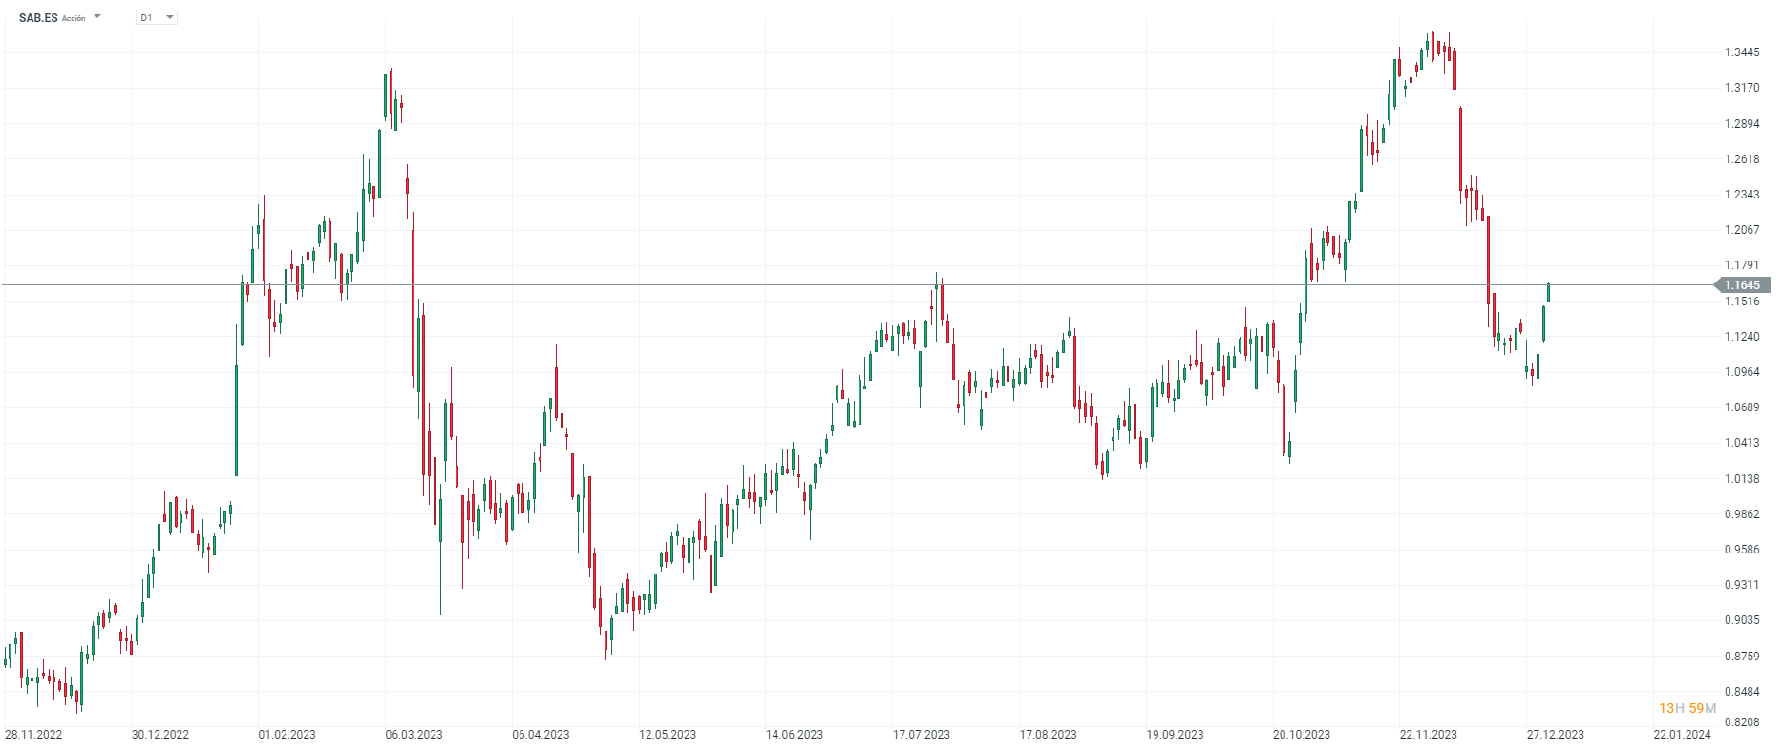Open the SAB.ES symbol dropdown arrow
The height and width of the screenshot is (751, 1782).
(x=97, y=17)
